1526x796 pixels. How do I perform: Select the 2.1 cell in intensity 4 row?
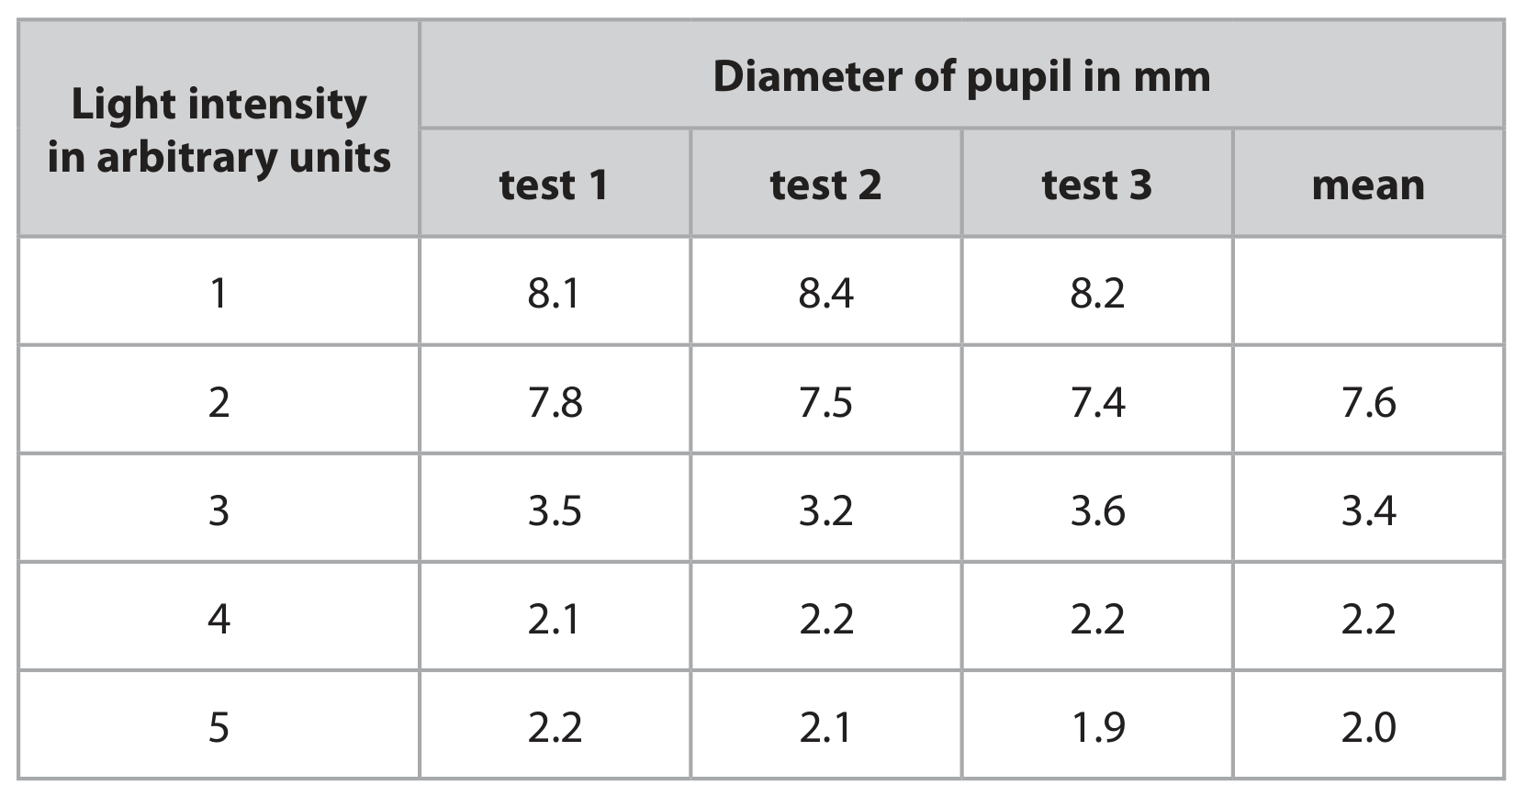(554, 617)
